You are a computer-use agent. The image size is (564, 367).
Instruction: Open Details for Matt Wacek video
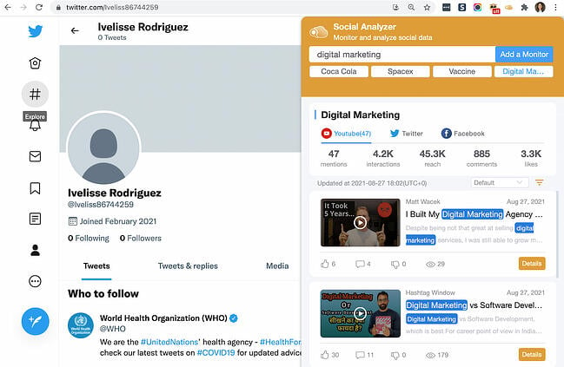[x=531, y=264]
